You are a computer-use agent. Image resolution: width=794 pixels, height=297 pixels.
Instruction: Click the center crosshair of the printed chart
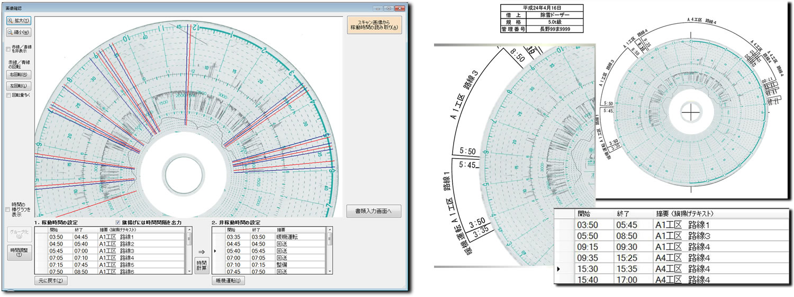point(690,112)
